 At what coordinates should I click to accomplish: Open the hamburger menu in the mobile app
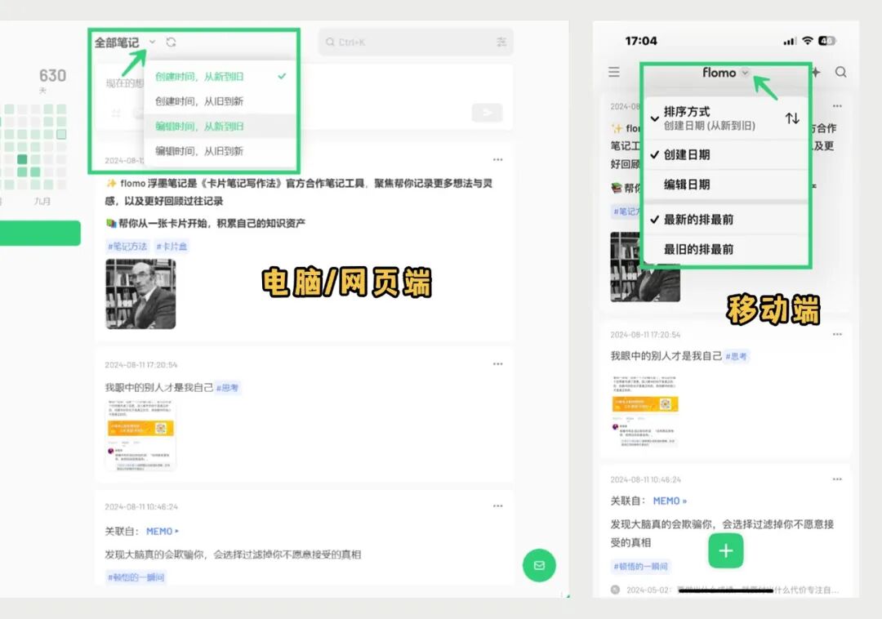pos(613,72)
